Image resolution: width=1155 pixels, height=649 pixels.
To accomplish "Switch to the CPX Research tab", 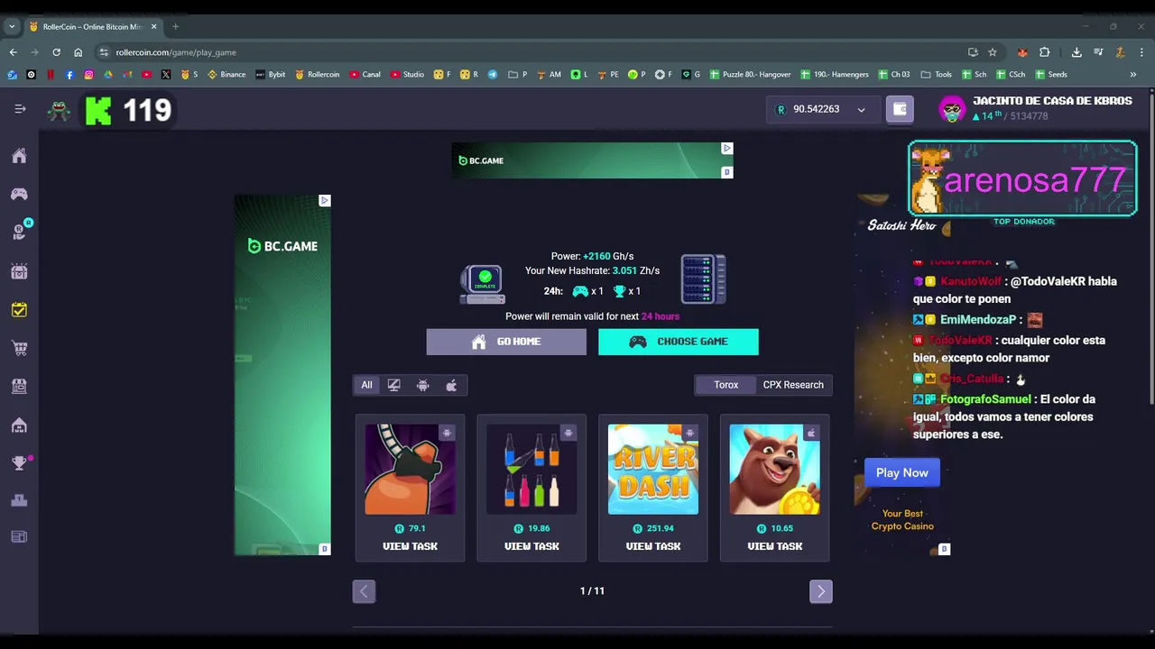I will (793, 385).
